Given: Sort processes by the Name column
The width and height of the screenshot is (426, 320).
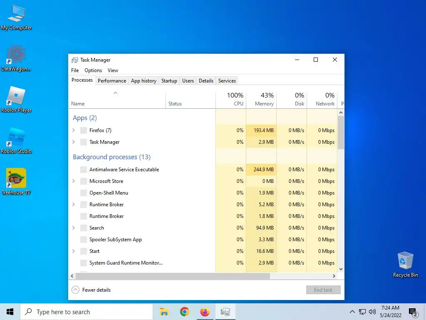Looking at the screenshot, I should coord(117,99).
